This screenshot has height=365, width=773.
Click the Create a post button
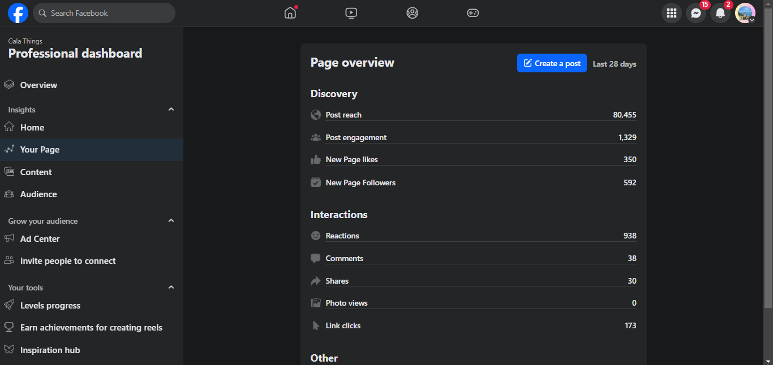552,63
